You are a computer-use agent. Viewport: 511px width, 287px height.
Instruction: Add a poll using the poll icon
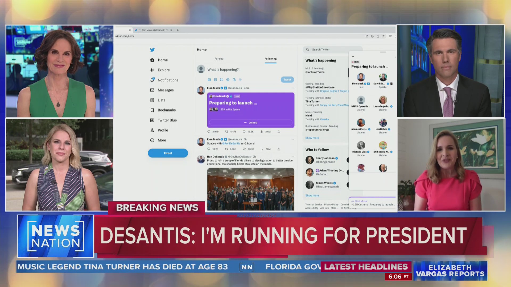click(222, 79)
